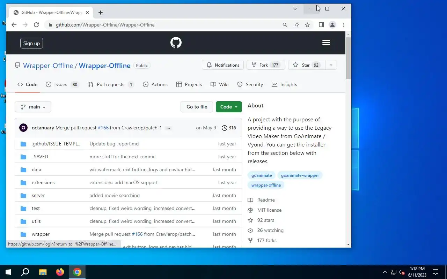The width and height of the screenshot is (447, 279).
Task: Open the Issues tab
Action: [62, 84]
